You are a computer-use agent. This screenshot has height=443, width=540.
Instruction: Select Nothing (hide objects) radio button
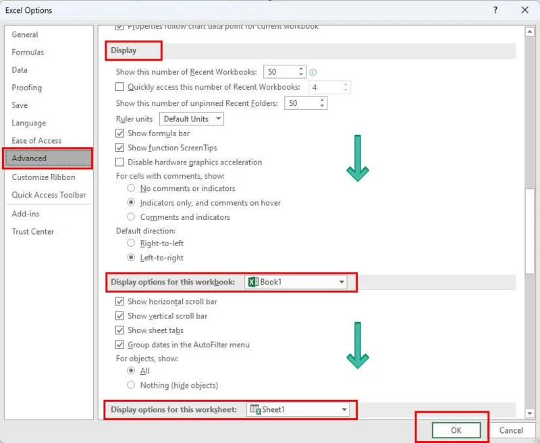pos(131,385)
